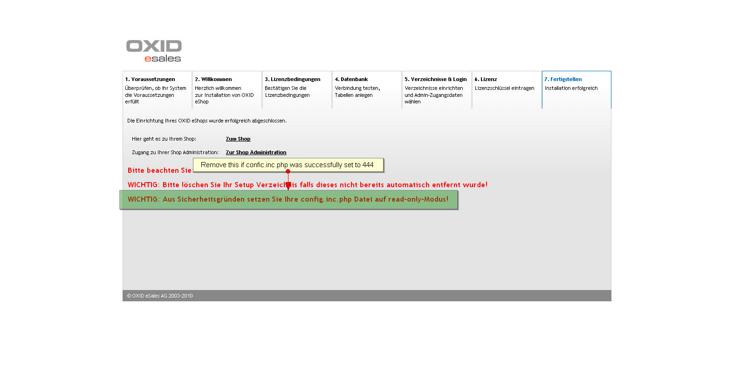Click the OXID eSales AG copyright footer
The width and height of the screenshot is (734, 380).
pyautogui.click(x=160, y=296)
